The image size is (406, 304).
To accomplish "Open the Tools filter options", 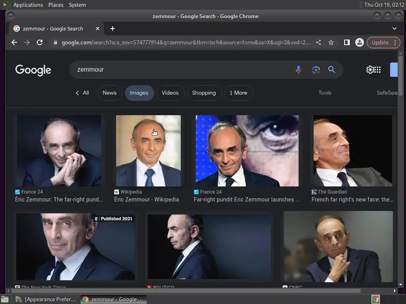I will tap(325, 93).
